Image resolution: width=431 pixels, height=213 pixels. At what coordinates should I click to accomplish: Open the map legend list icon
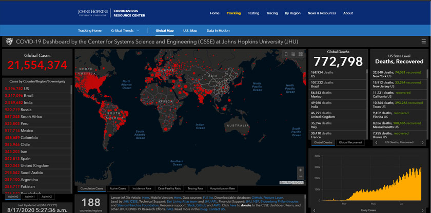pos(293,54)
